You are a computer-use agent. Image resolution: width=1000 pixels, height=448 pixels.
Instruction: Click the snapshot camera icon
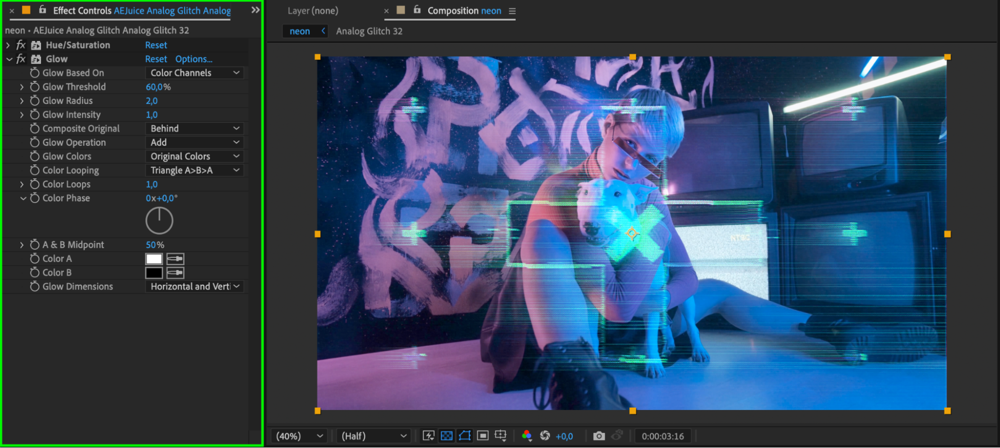tap(598, 436)
